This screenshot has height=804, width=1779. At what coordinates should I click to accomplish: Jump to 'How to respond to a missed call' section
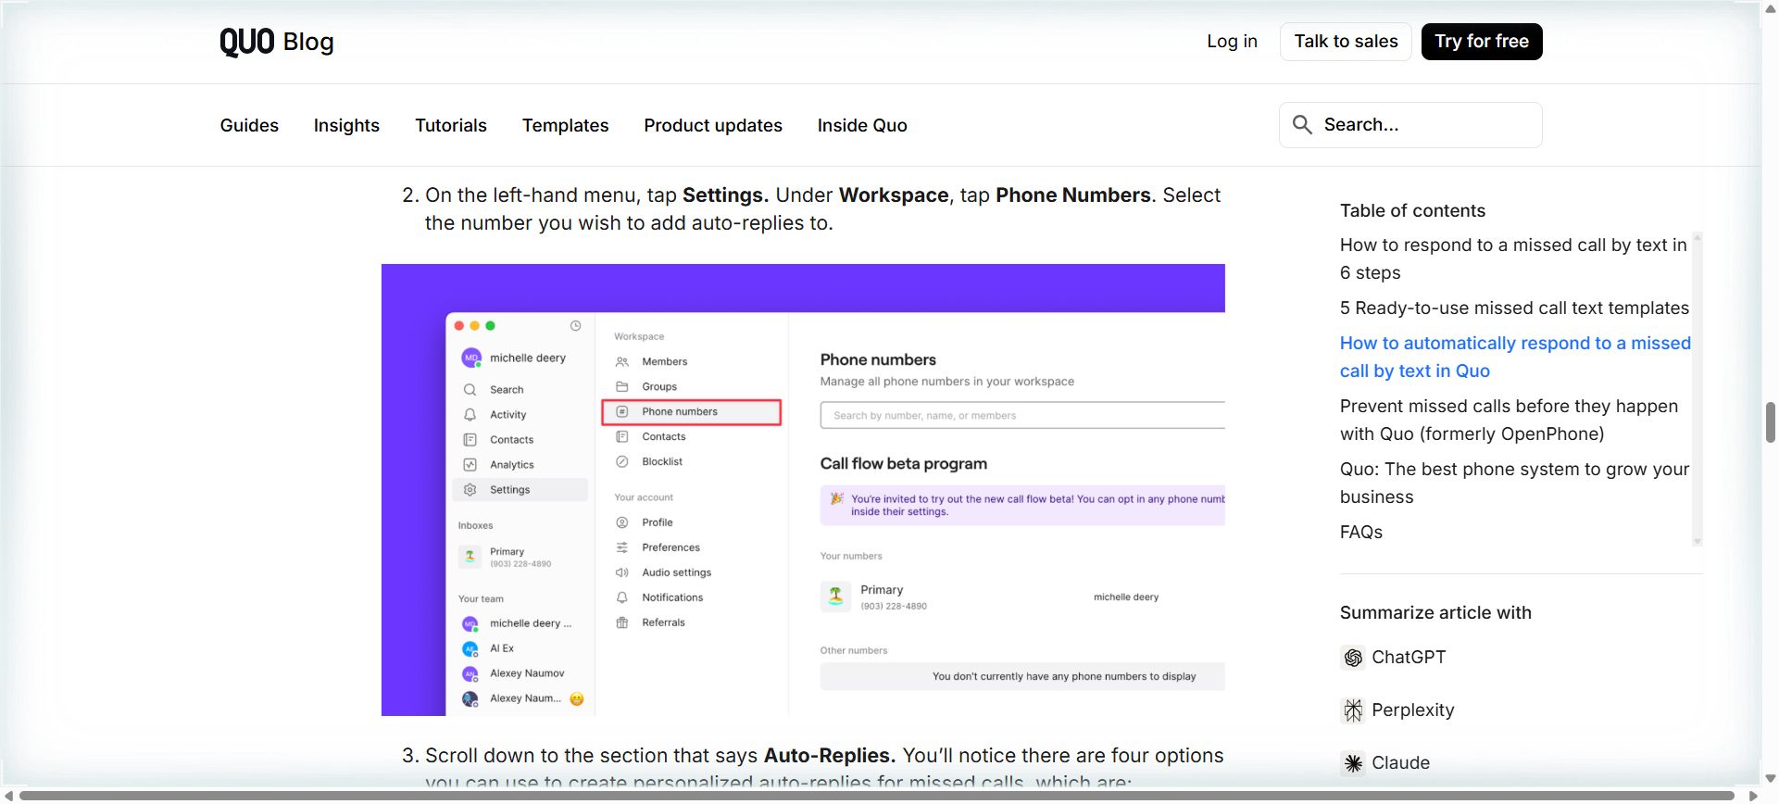click(x=1513, y=258)
